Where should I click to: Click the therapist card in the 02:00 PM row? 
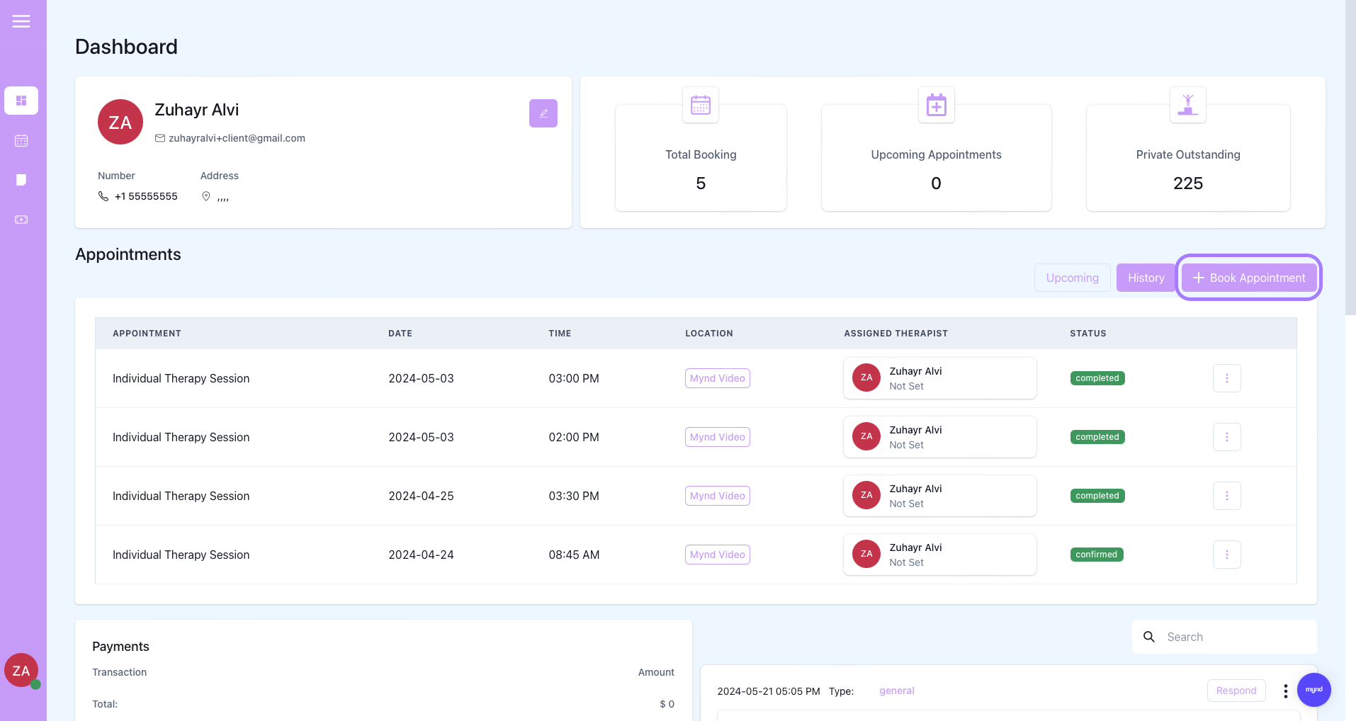point(940,437)
